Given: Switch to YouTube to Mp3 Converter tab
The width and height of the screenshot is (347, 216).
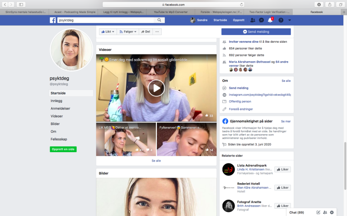Looking at the screenshot, I should click(171, 12).
